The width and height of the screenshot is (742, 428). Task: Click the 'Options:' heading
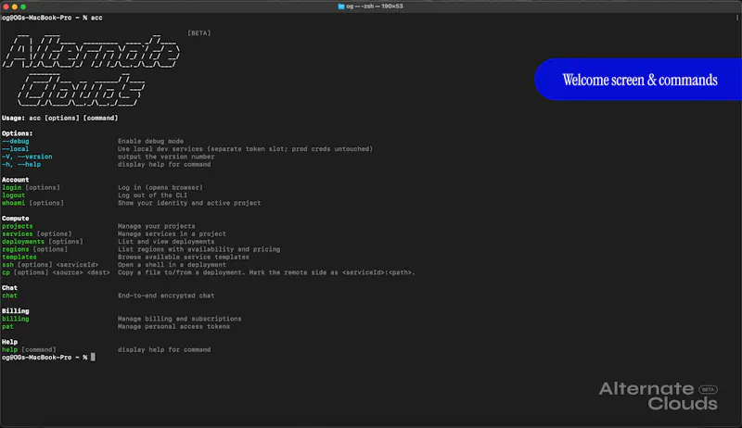coord(17,133)
